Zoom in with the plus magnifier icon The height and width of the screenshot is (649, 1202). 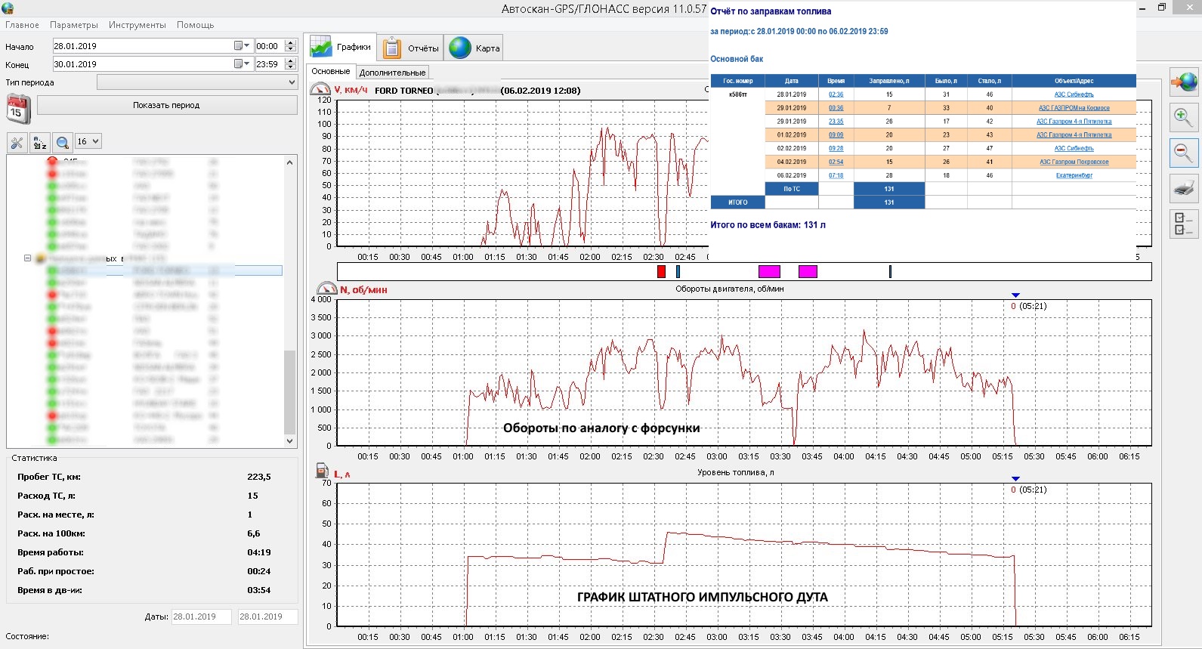point(1183,118)
